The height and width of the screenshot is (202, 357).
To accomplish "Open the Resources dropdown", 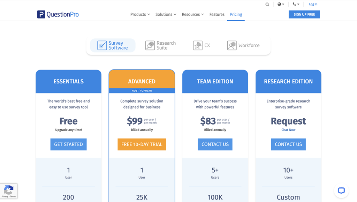I will pyautogui.click(x=192, y=14).
